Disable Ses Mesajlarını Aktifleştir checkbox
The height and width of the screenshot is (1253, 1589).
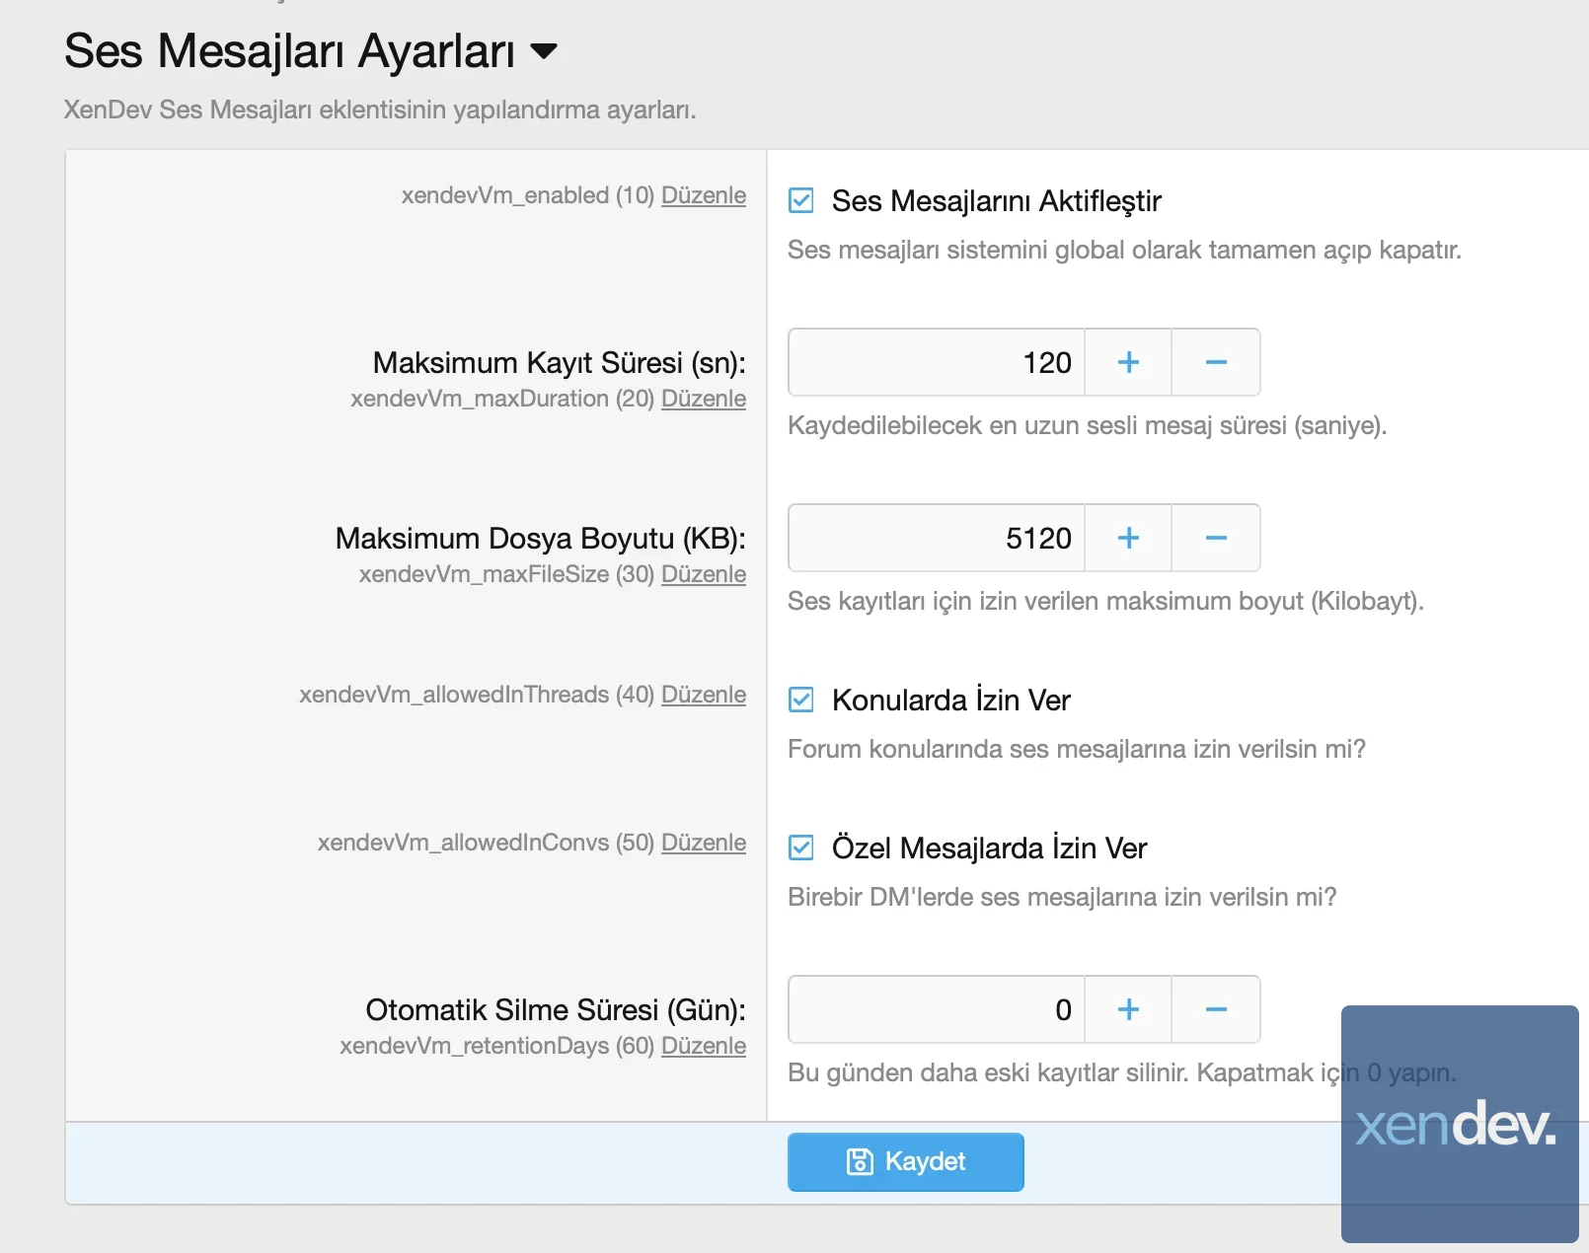[x=801, y=201]
